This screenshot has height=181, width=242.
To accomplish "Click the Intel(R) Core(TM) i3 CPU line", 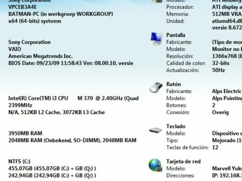I will click(x=74, y=98).
